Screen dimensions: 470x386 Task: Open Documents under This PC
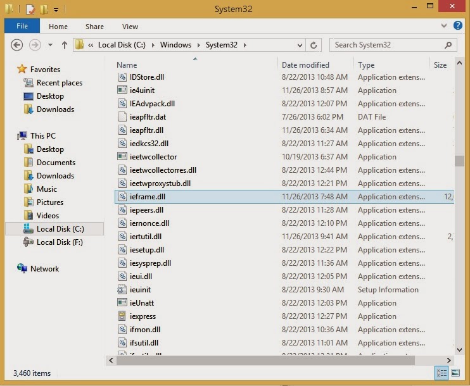point(56,162)
